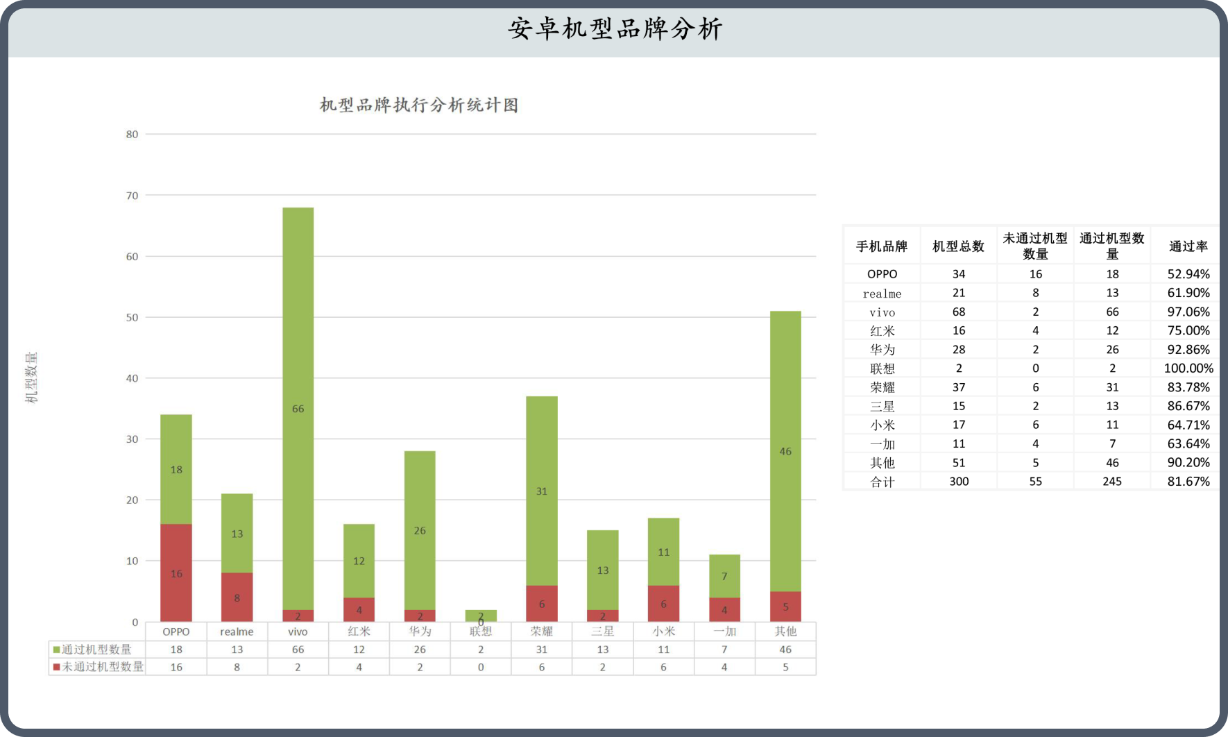
Task: Click the red 未通过机型数量 legend swatch
Action: click(56, 667)
